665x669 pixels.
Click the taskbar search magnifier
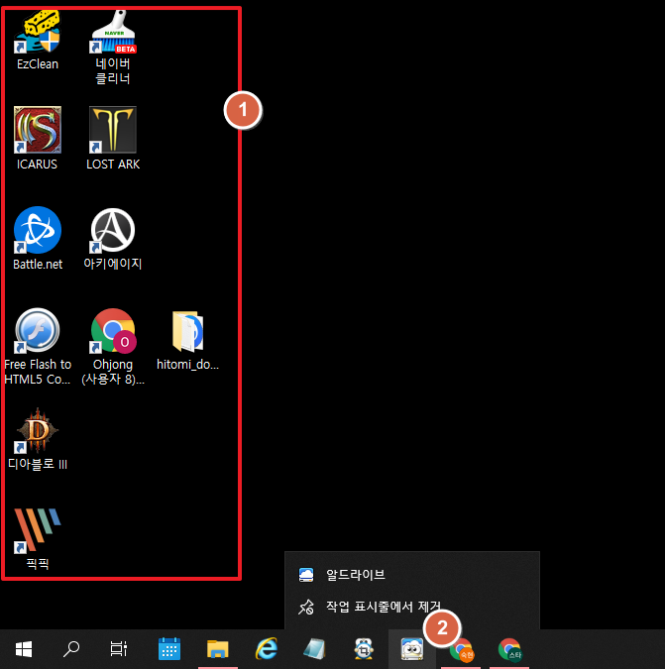[x=71, y=649]
